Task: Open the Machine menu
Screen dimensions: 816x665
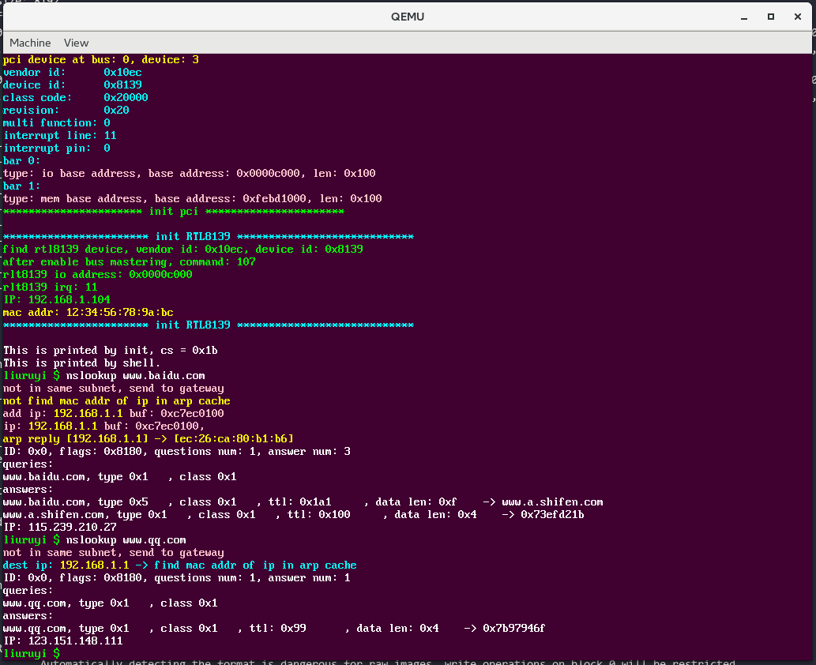Action: (30, 43)
